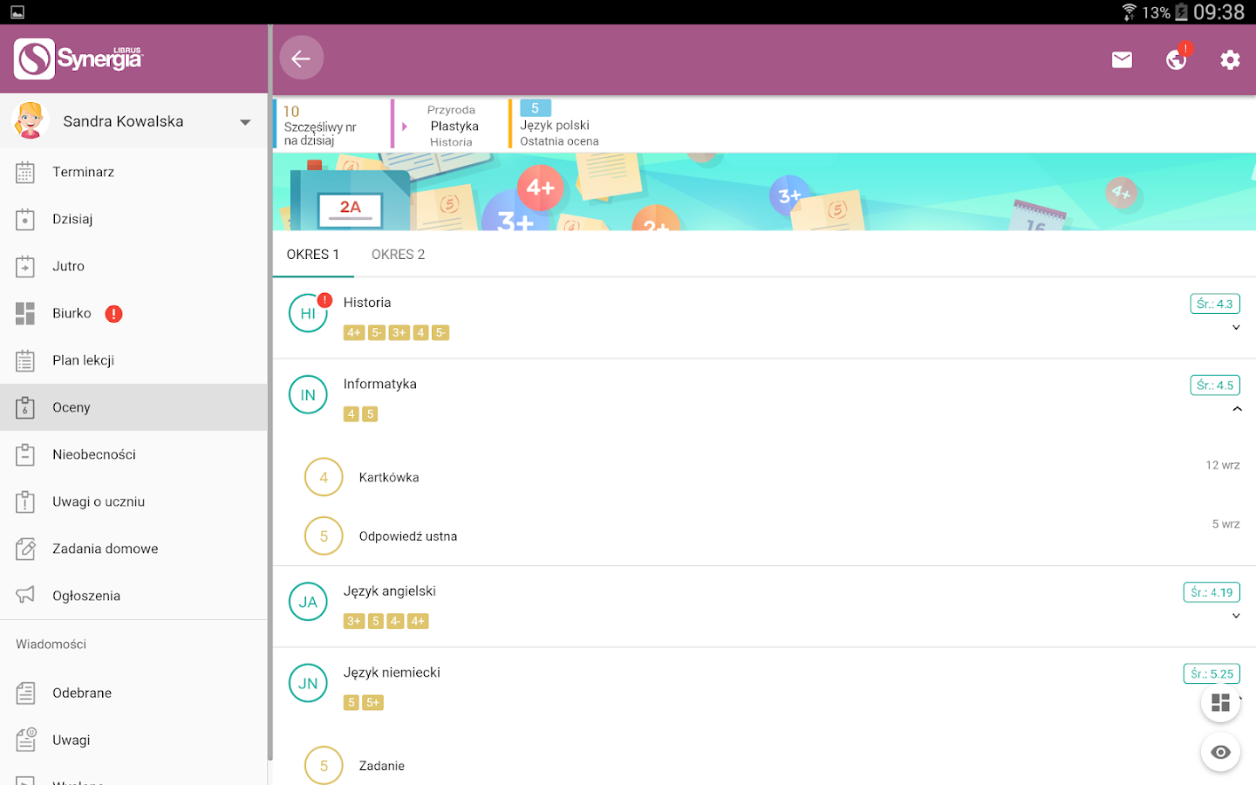
Task: Click the Wi-Fi status icon
Action: [1129, 12]
